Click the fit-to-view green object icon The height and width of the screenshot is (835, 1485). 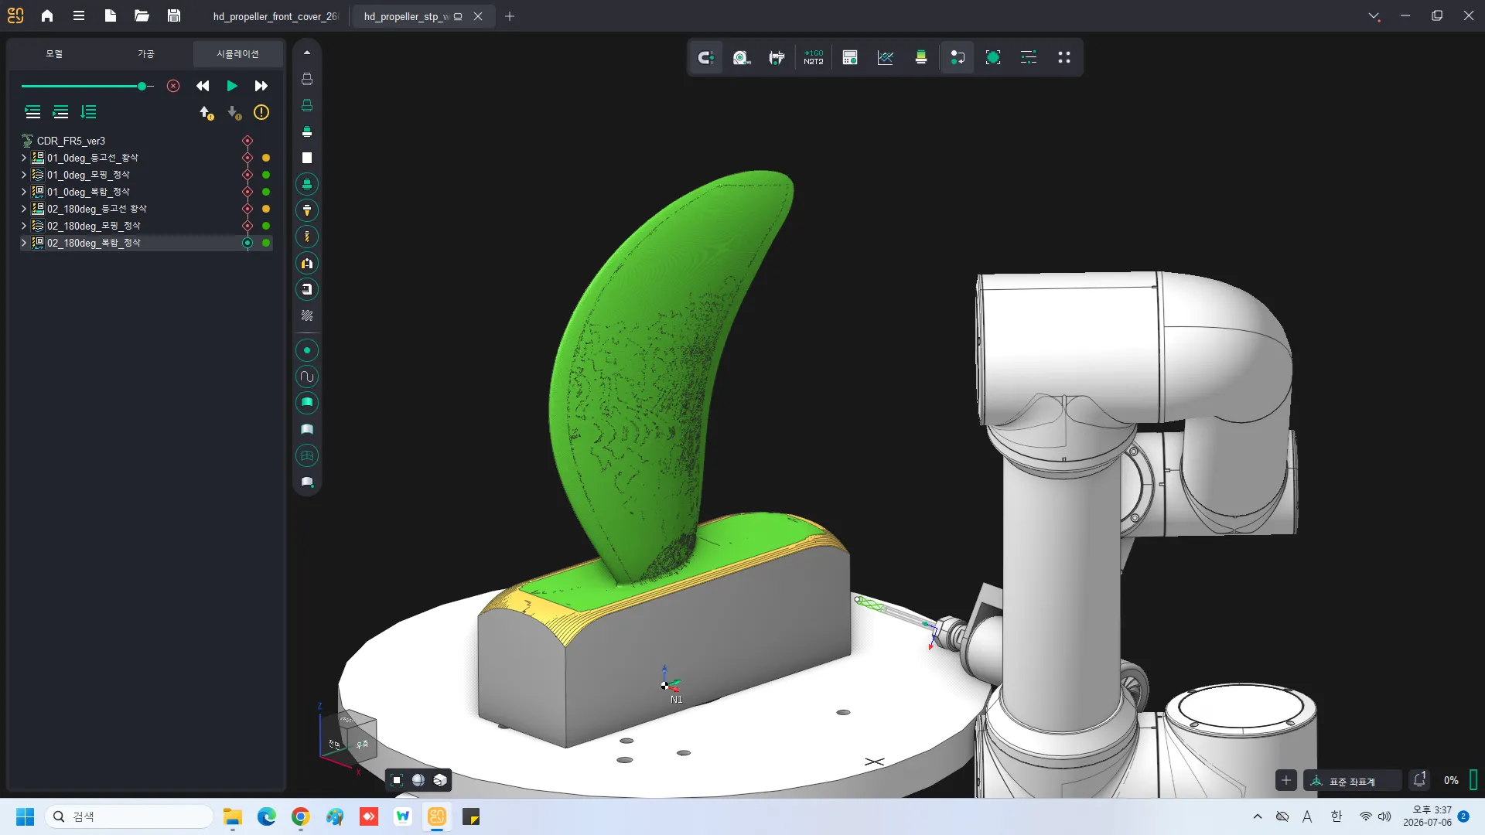[993, 57]
